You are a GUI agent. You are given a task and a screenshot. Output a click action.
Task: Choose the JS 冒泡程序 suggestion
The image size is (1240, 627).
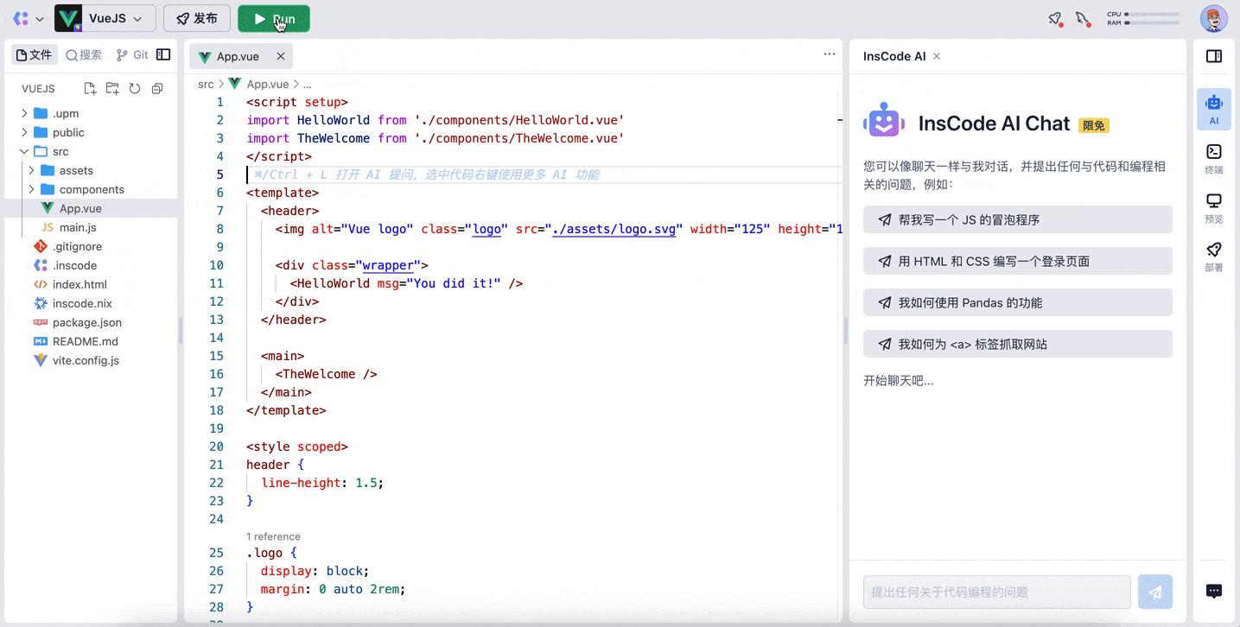[x=1018, y=219]
